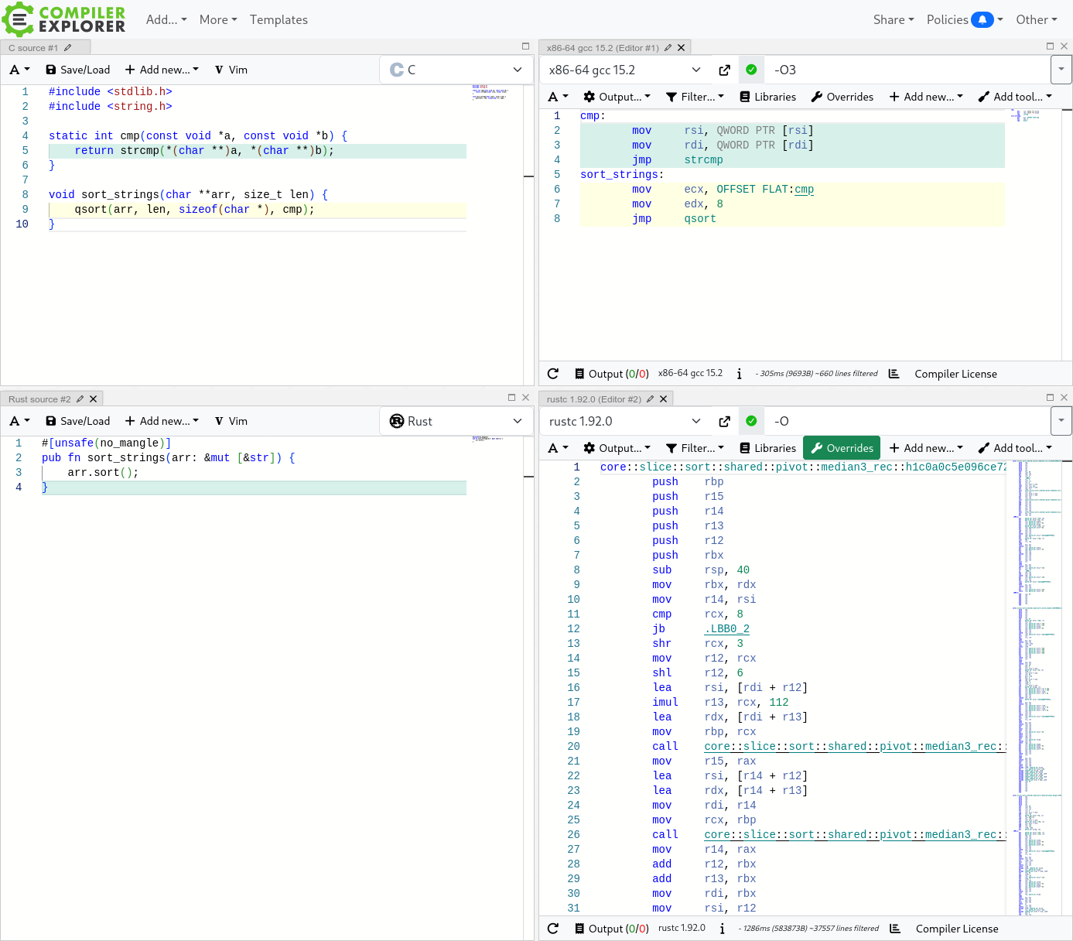Open the Templates menu item
The width and height of the screenshot is (1073, 941).
(x=279, y=20)
